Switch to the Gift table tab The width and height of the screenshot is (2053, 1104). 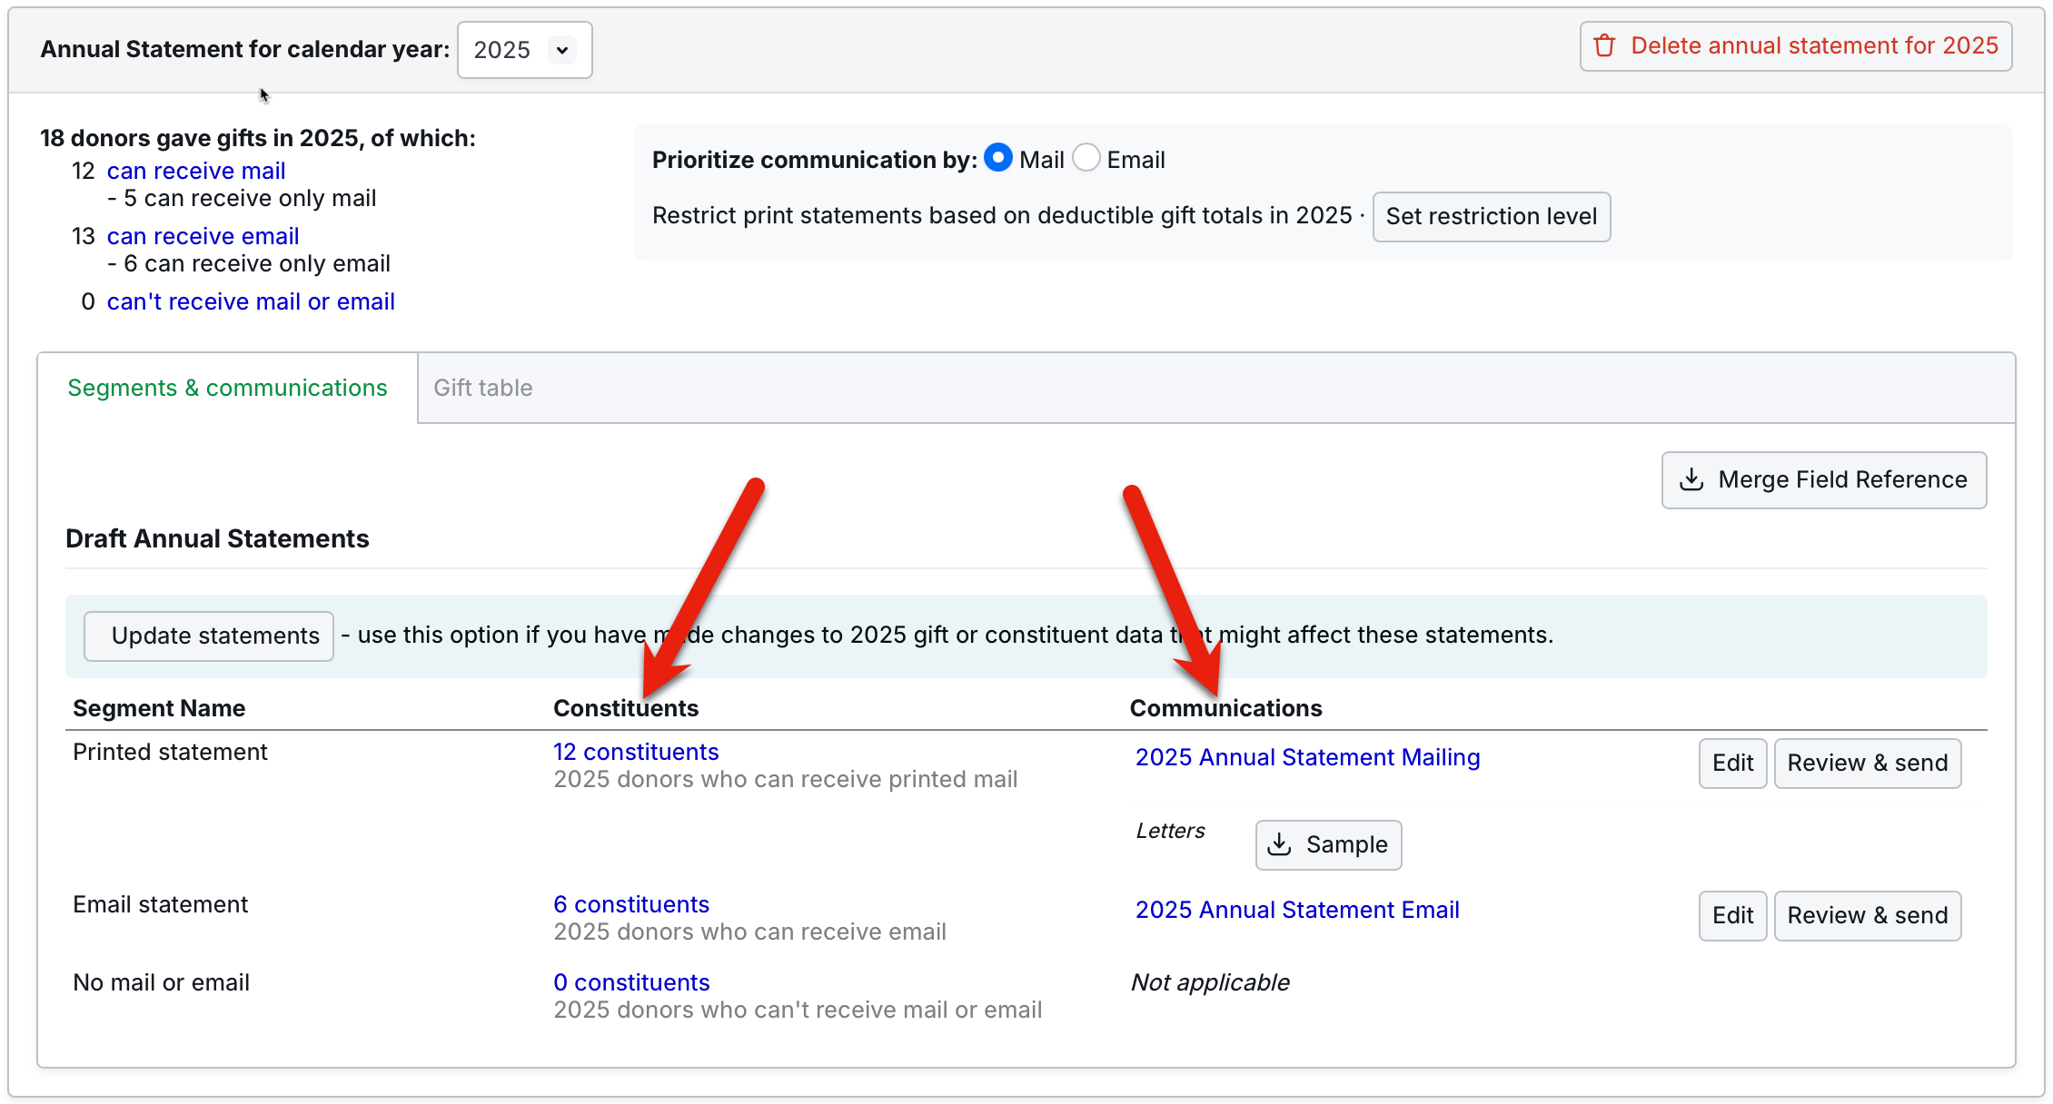click(x=483, y=388)
